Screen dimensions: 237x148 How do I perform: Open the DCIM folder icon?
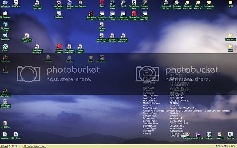click(x=230, y=3)
